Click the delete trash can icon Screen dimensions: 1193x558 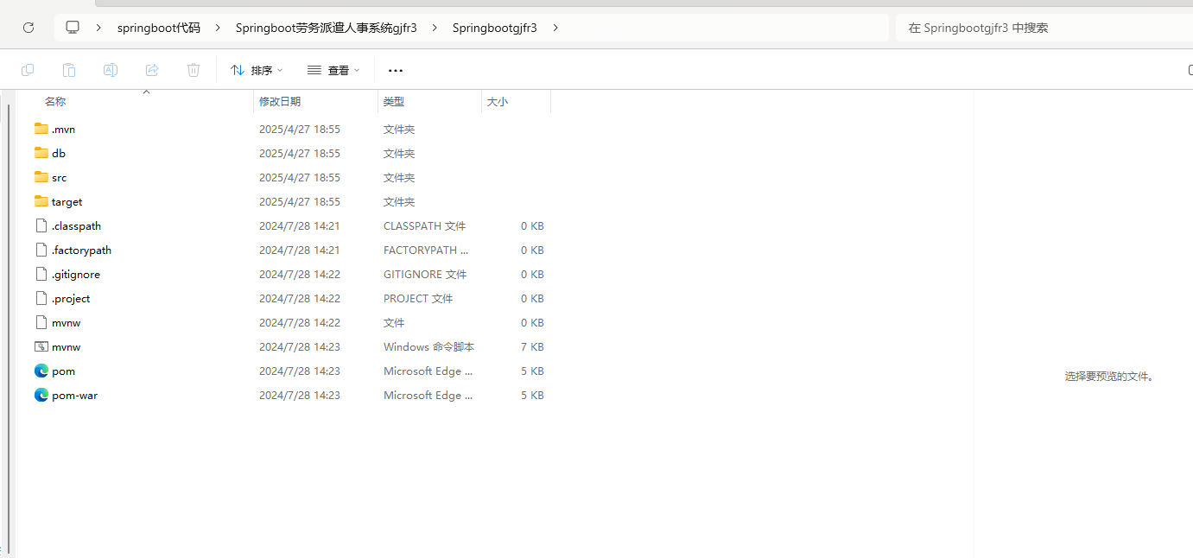click(194, 70)
